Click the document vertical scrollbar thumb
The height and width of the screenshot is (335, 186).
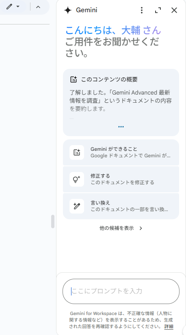pos(53,222)
